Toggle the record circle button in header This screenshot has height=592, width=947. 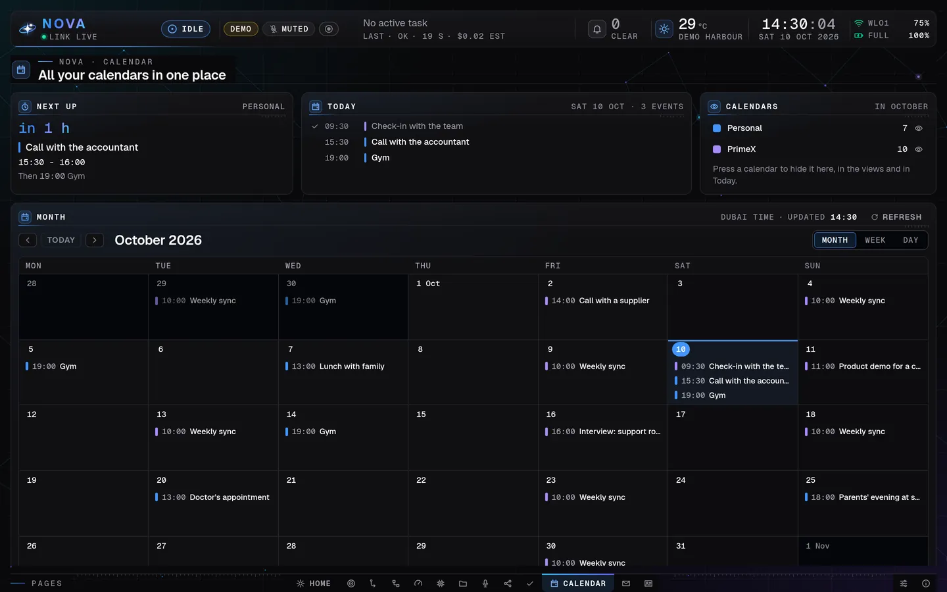[329, 29]
